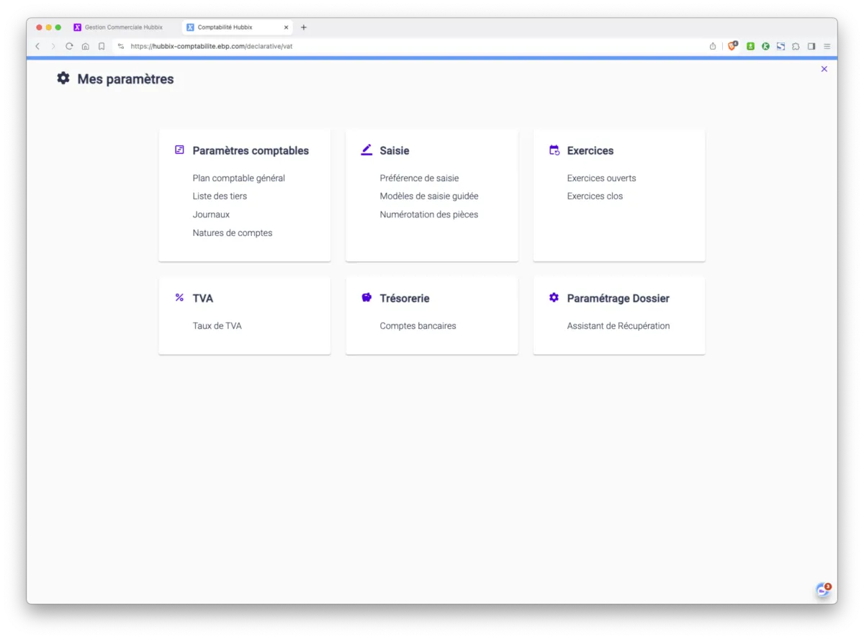This screenshot has width=864, height=639.
Task: Click the green download extension icon
Action: (x=750, y=46)
